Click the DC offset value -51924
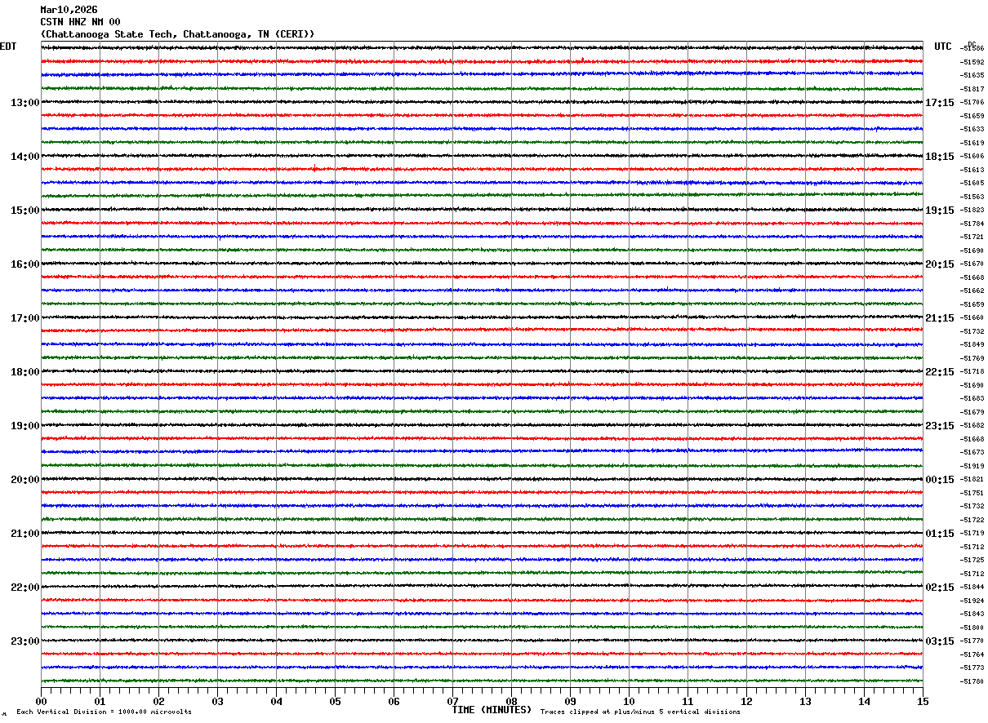988x723 pixels. coord(972,601)
